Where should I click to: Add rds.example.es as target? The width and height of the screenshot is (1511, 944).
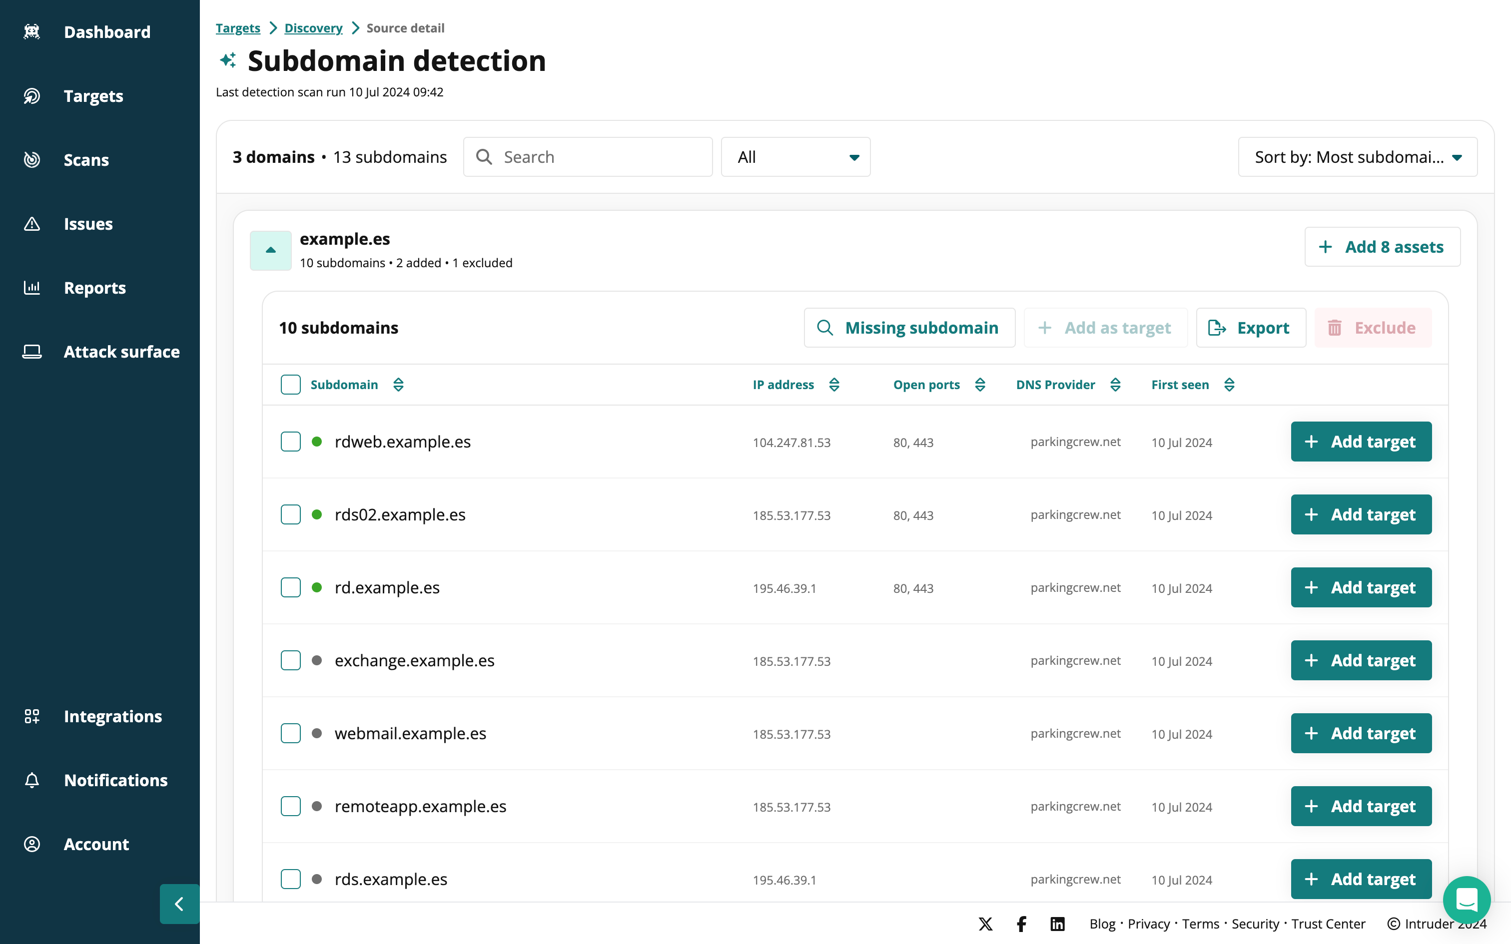click(1361, 879)
